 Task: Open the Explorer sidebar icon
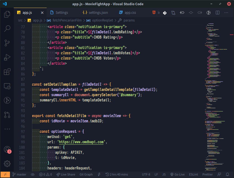(7, 14)
